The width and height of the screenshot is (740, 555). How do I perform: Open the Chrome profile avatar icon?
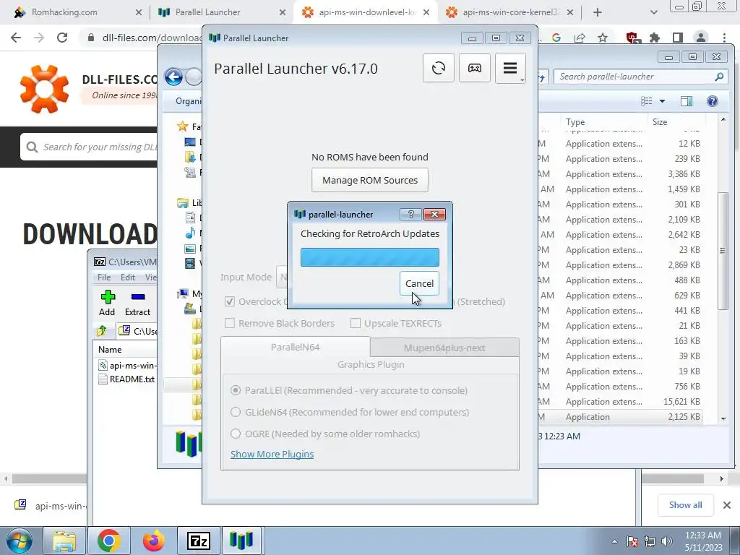pos(701,38)
